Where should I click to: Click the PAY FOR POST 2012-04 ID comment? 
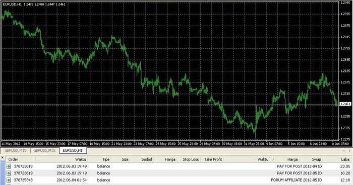[299, 166]
